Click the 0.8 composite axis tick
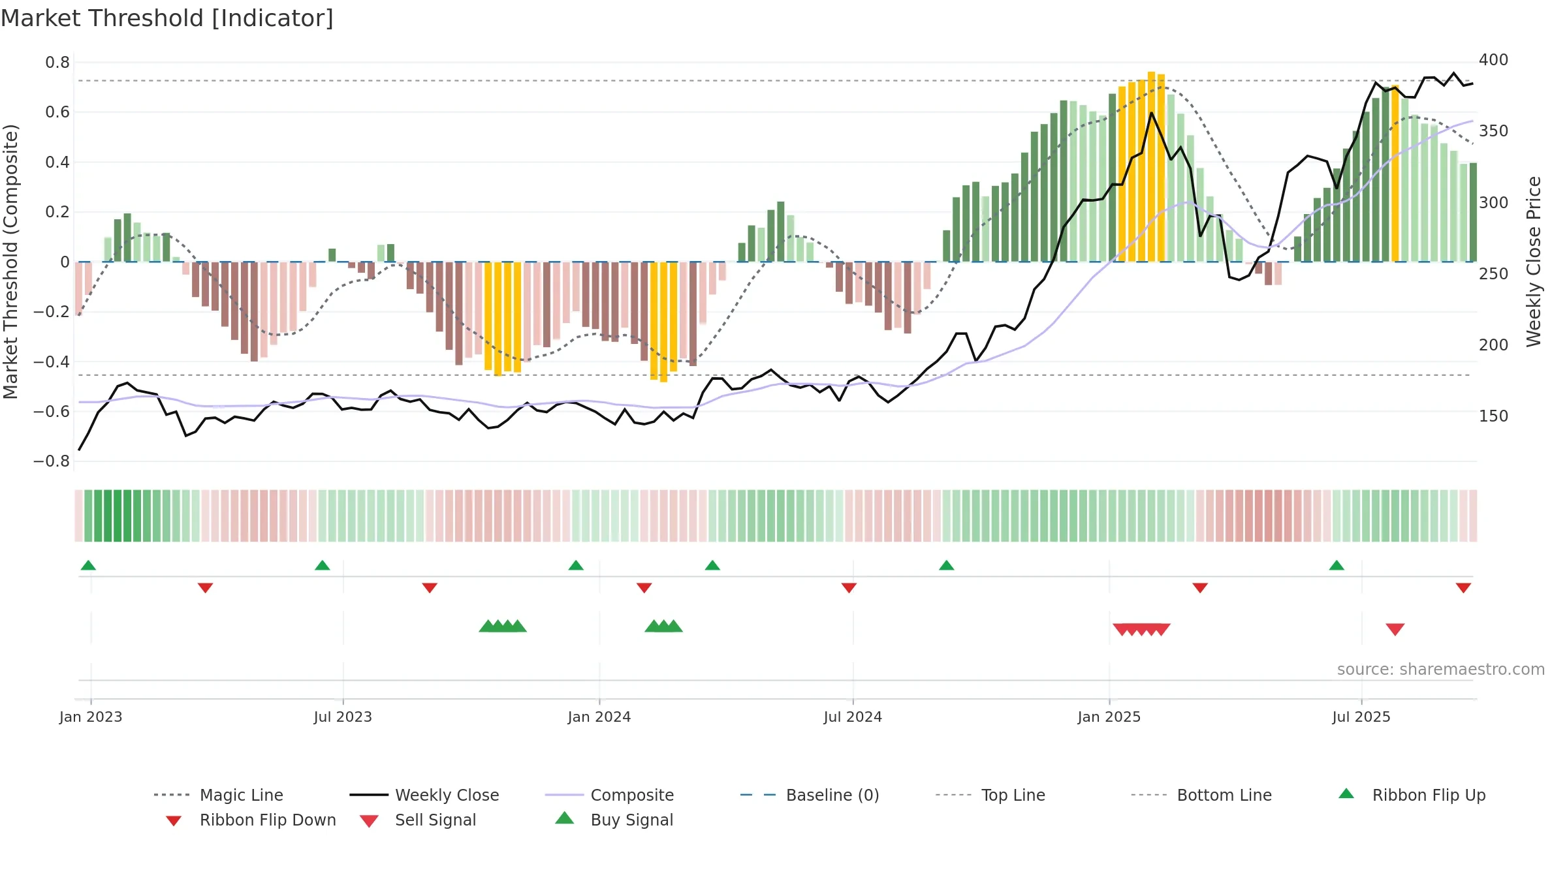Screen dimensions: 1567x881 point(57,63)
